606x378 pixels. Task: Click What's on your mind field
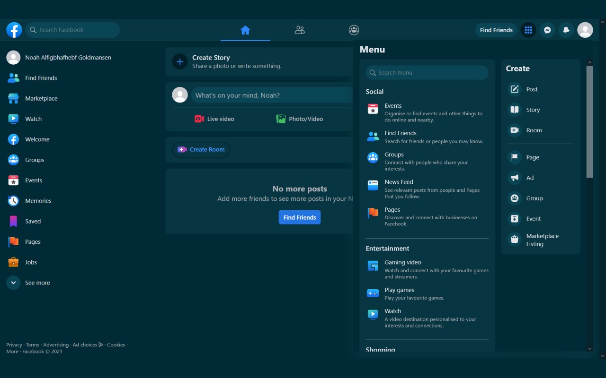coord(272,95)
